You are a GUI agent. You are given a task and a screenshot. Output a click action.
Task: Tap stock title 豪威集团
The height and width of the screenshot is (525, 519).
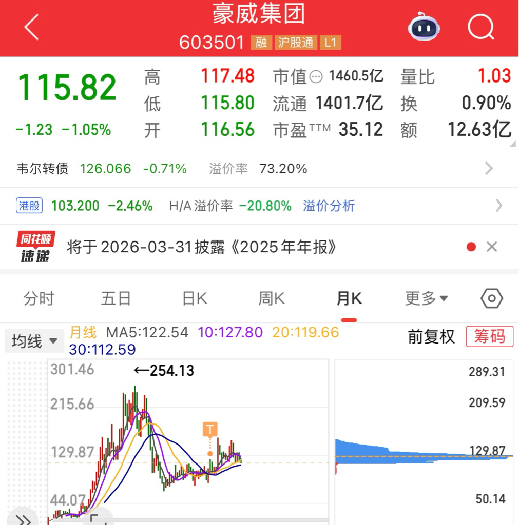point(259,14)
